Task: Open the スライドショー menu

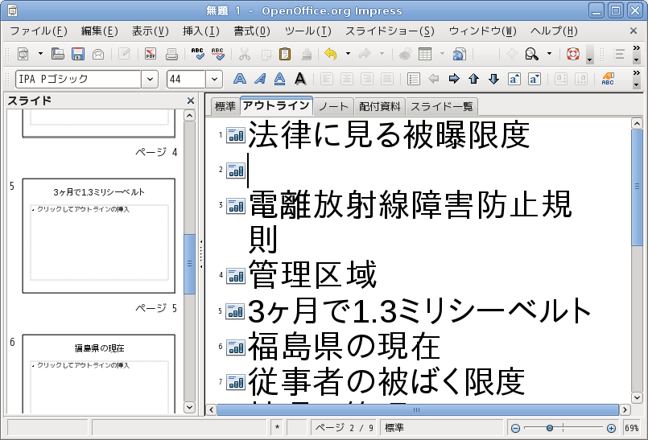Action: click(390, 31)
